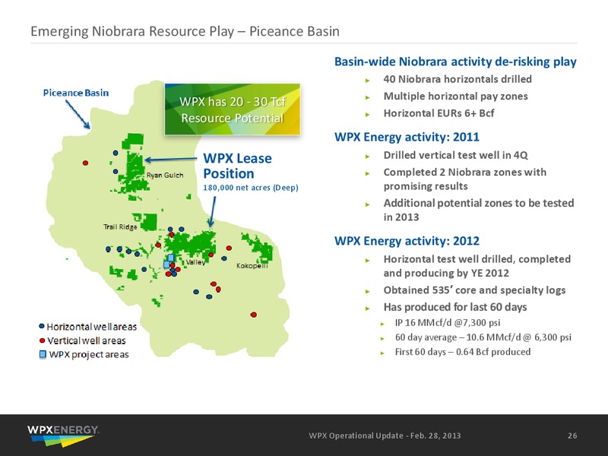Click the 'WPX project areas' legend text
Viewport: 608px width, 456px height.
point(89,354)
